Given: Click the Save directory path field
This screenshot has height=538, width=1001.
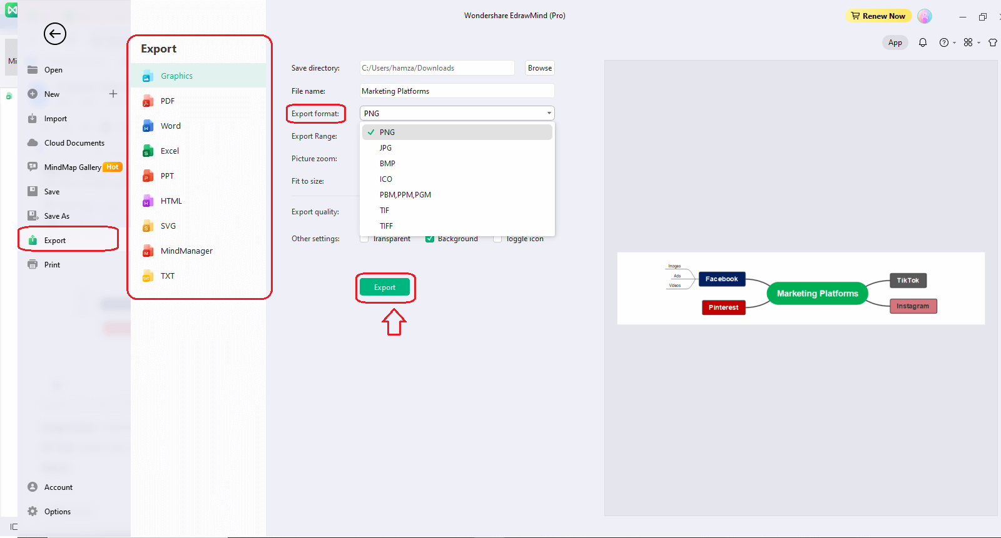Looking at the screenshot, I should point(437,68).
